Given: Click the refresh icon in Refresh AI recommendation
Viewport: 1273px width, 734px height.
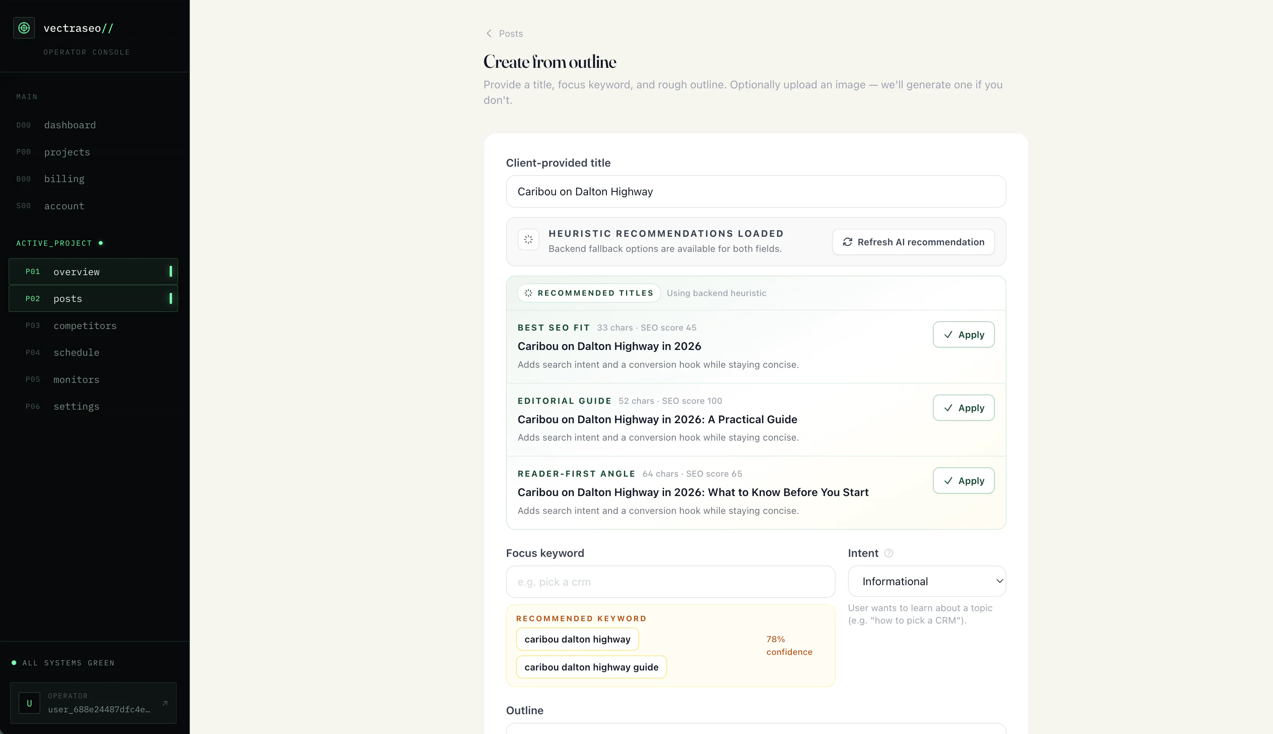Looking at the screenshot, I should point(847,242).
